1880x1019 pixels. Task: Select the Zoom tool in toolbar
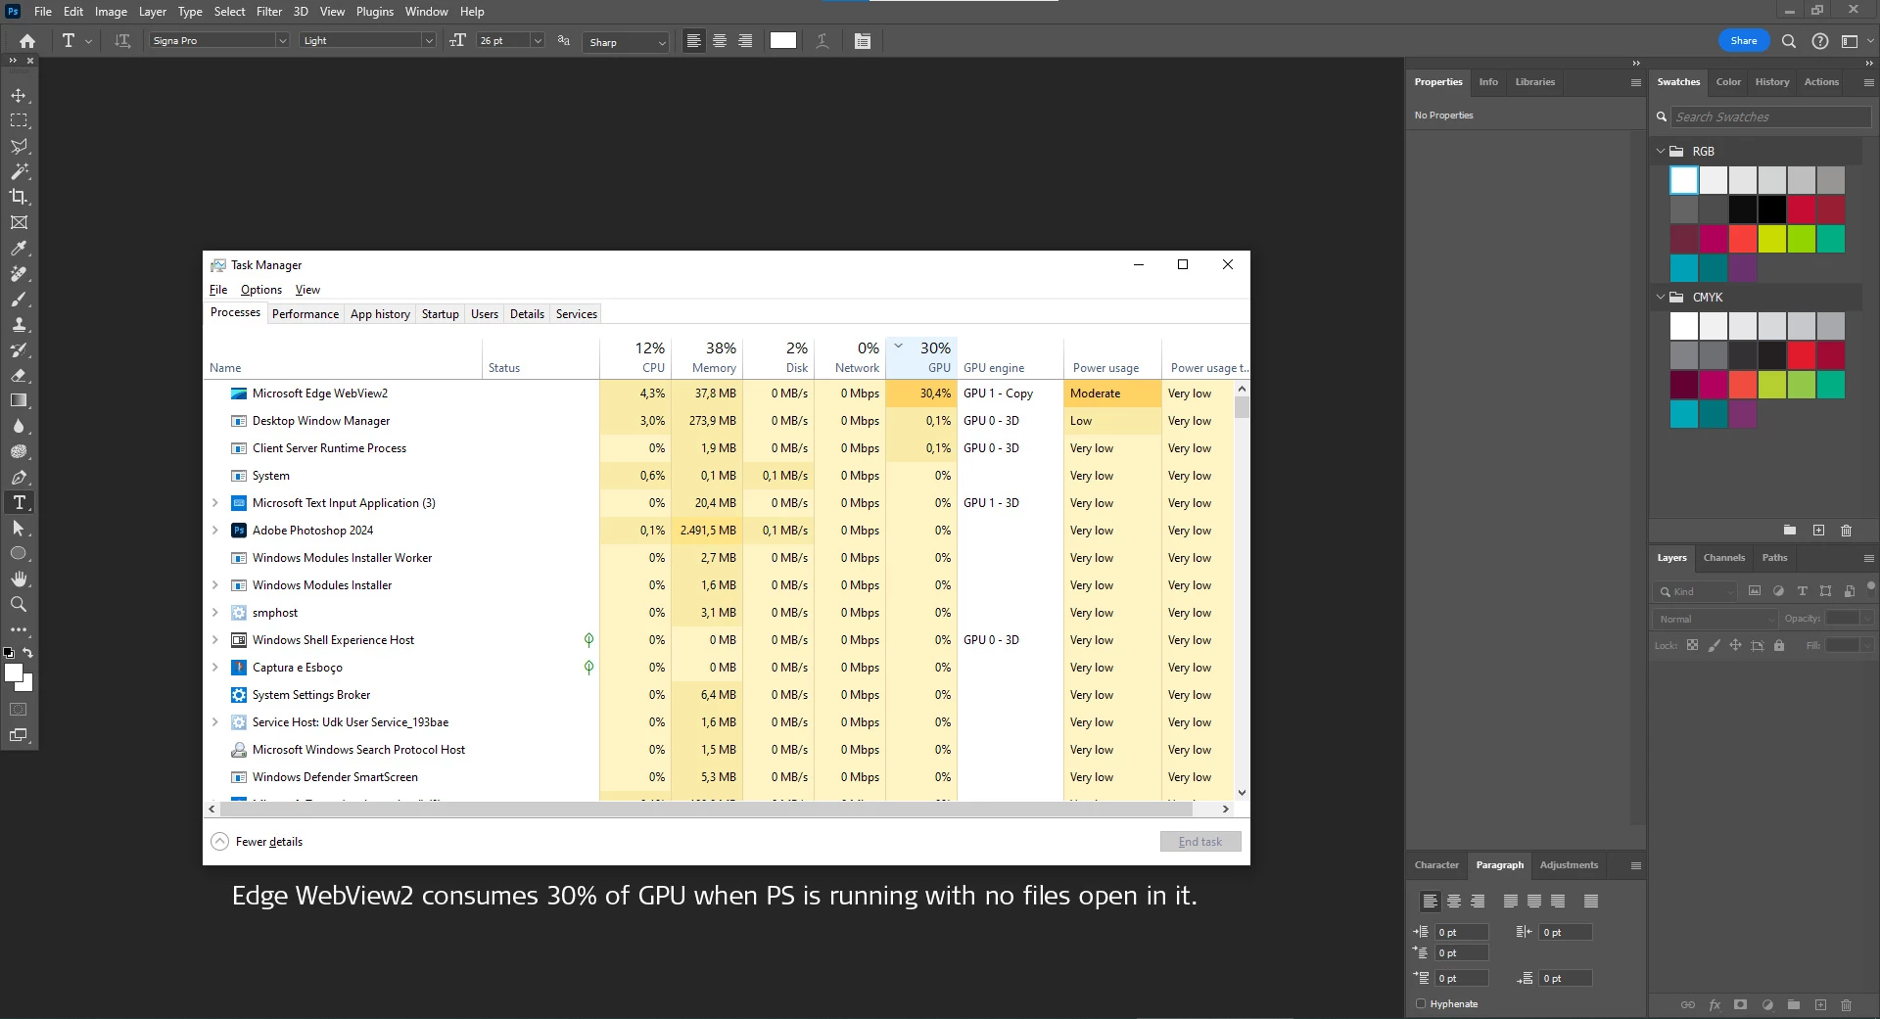(x=19, y=604)
